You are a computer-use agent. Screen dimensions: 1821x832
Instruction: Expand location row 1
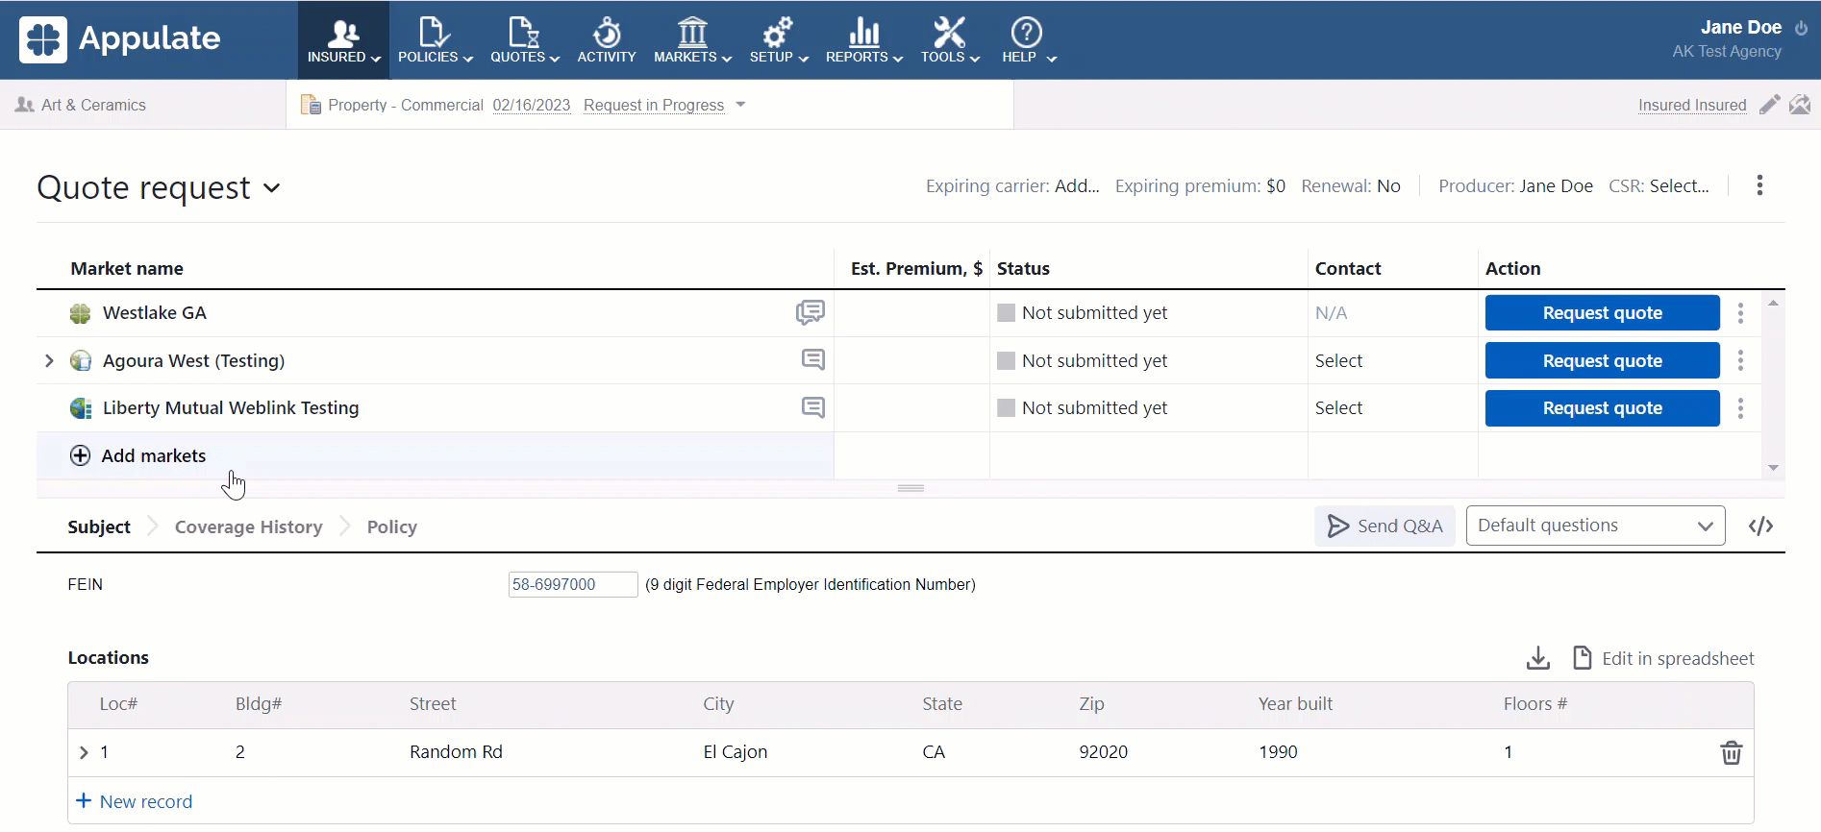pyautogui.click(x=84, y=752)
